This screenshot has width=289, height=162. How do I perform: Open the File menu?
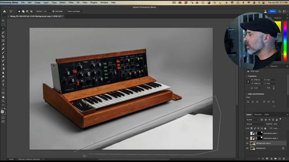[x=23, y=3]
